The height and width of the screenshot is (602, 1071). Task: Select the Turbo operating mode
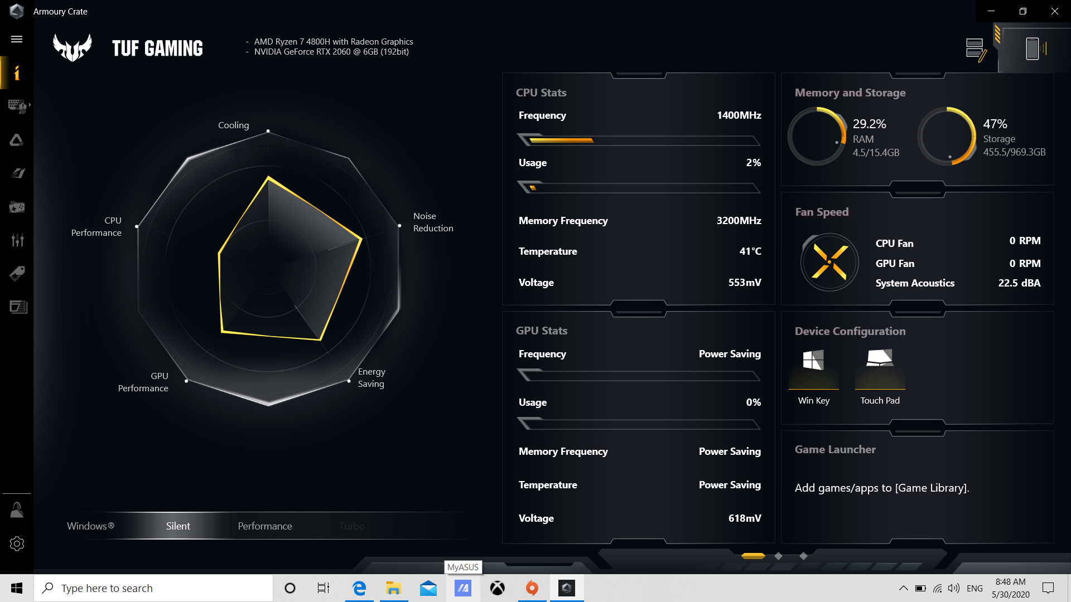pyautogui.click(x=352, y=526)
